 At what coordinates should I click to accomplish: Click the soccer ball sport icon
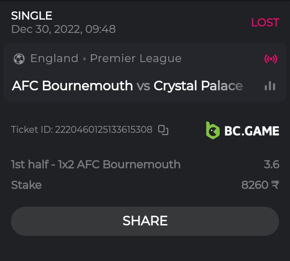[x=19, y=58]
